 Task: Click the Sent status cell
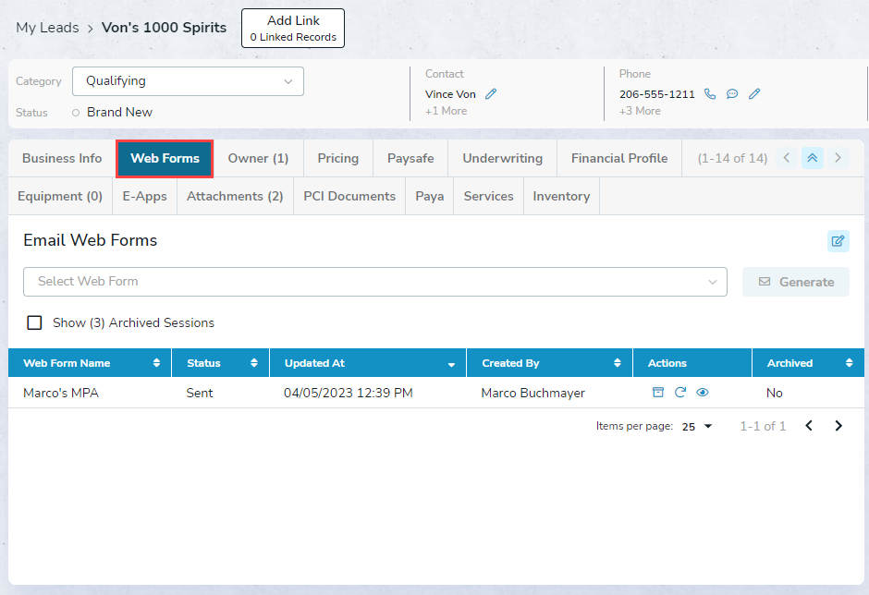coord(200,393)
